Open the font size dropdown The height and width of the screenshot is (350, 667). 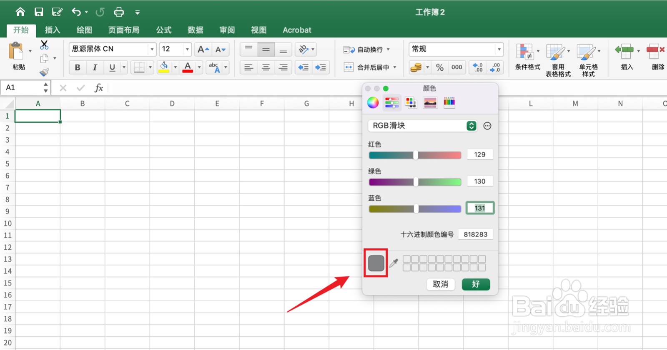tap(187, 49)
